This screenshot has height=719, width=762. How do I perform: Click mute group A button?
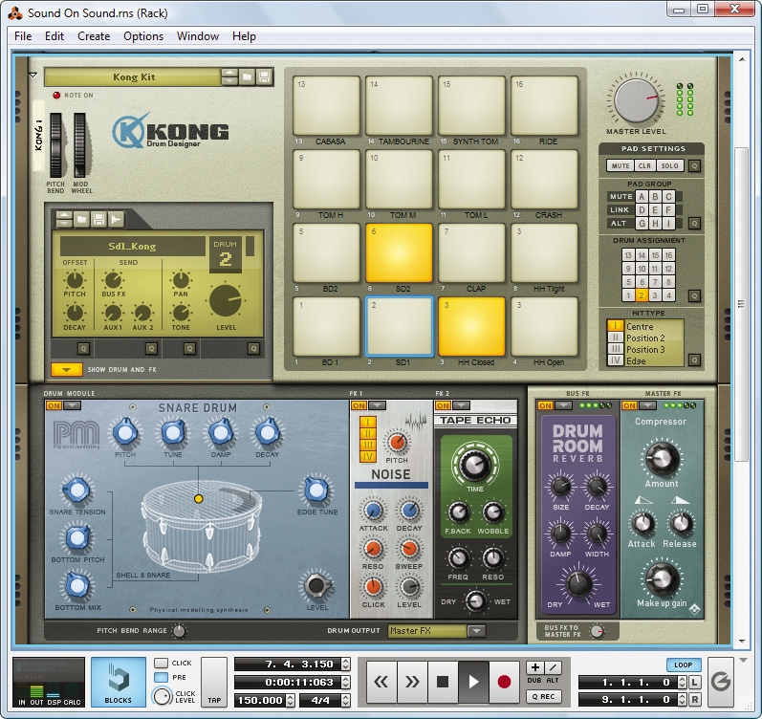tap(642, 196)
